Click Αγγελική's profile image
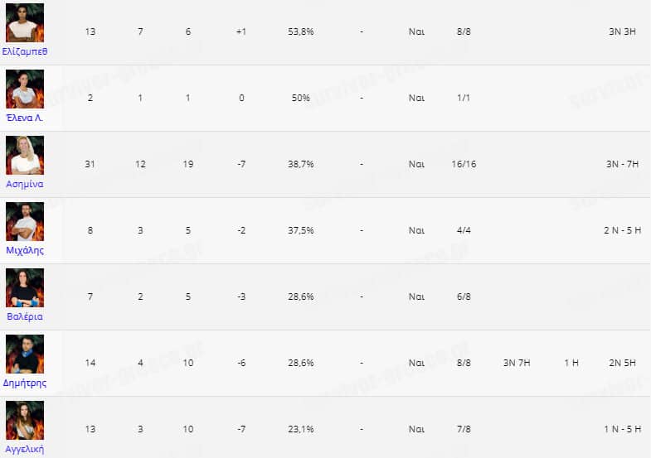 [x=25, y=420]
